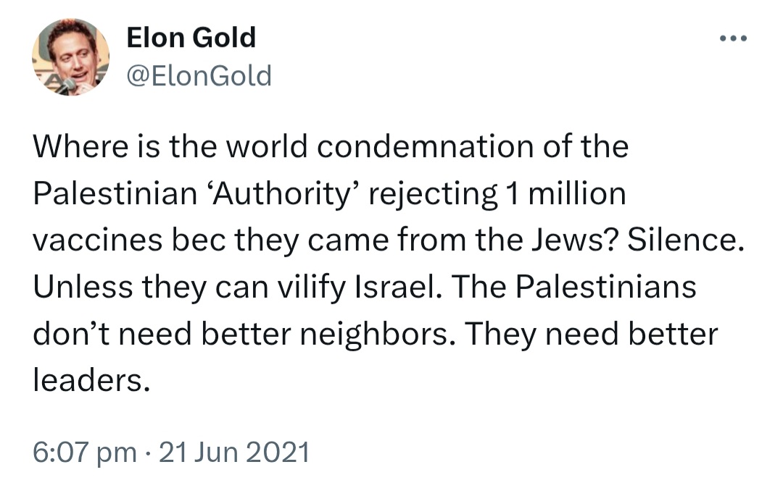Click 'The Palestinians' in fourth line
The image size is (783, 488).
pos(573,287)
